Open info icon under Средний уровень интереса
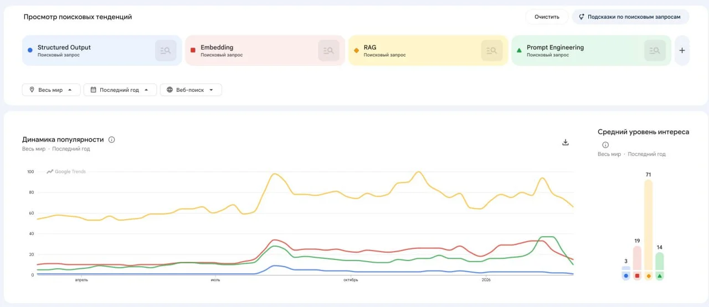The image size is (709, 307). (605, 145)
